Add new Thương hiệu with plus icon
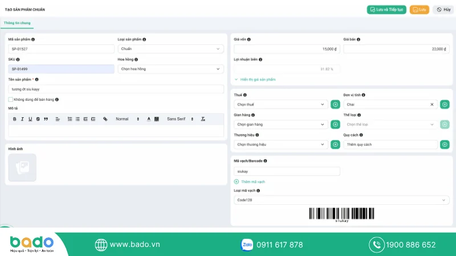456x256 pixels. [335, 144]
